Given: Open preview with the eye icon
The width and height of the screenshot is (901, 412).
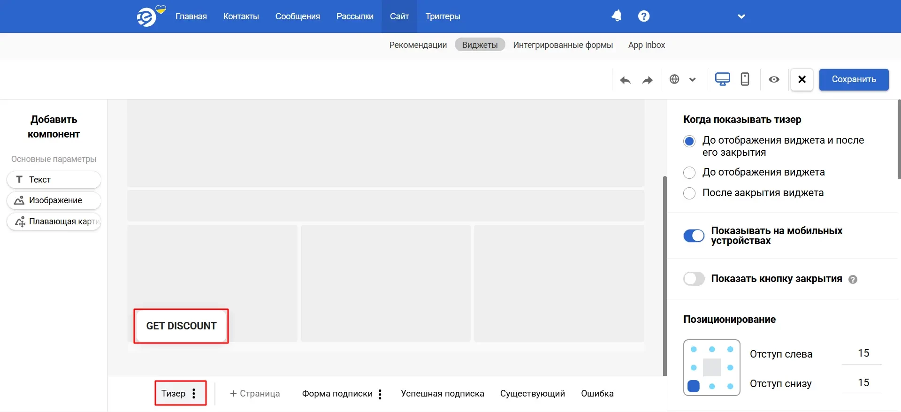Looking at the screenshot, I should point(774,79).
